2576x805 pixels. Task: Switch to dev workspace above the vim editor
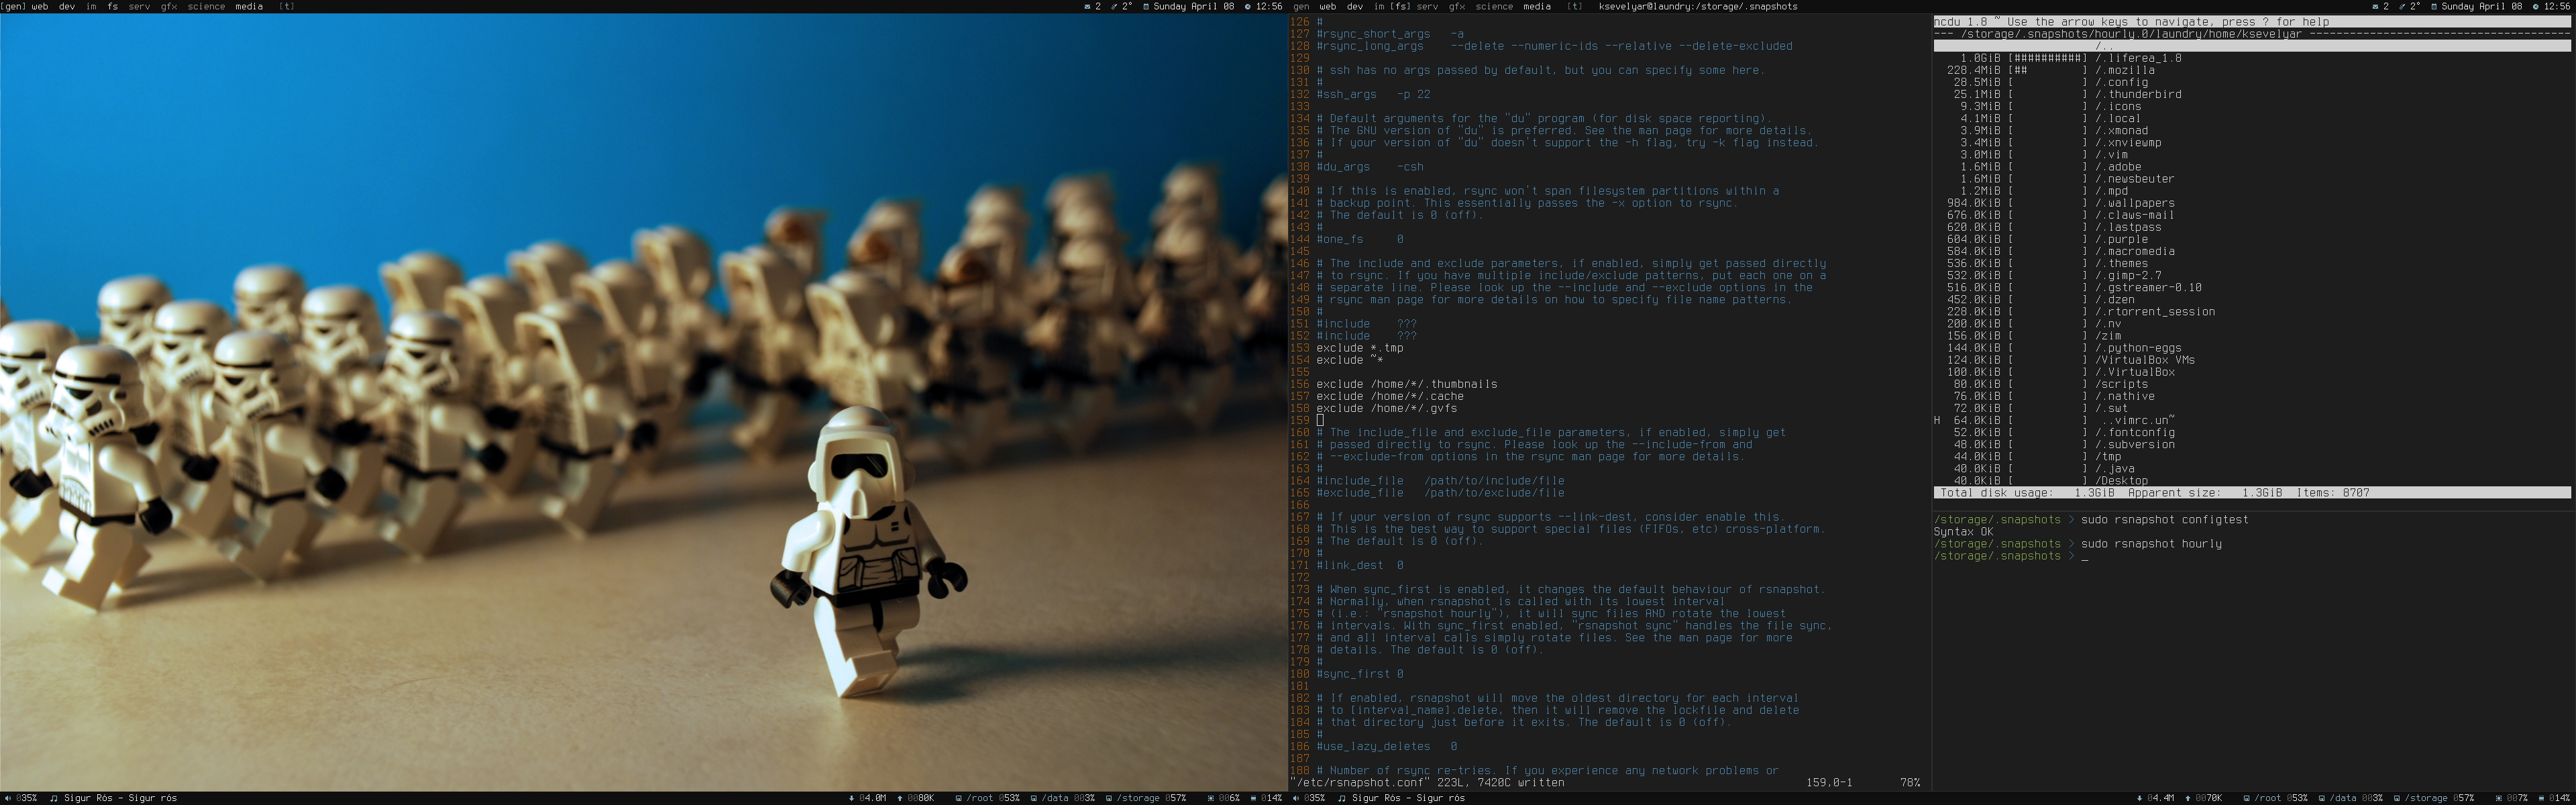(x=1355, y=6)
